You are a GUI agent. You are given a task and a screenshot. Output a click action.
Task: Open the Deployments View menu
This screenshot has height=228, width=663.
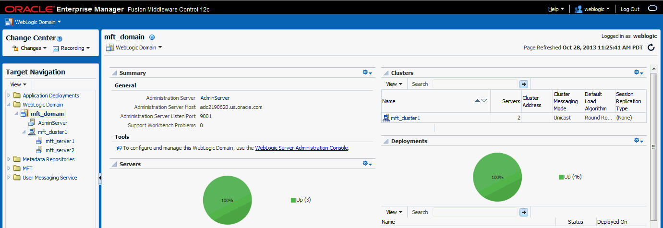tap(395, 212)
